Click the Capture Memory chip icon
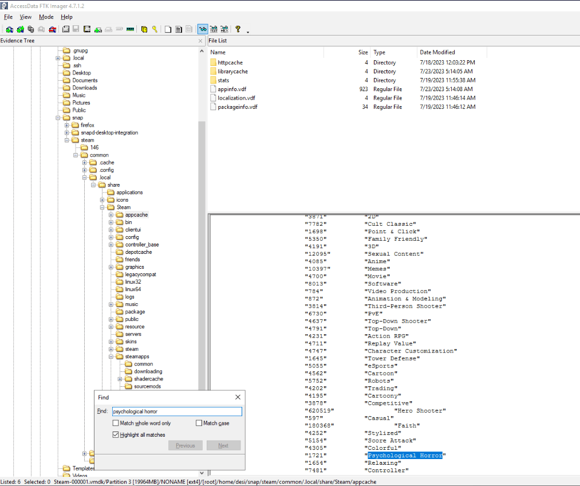This screenshot has height=486, width=580. (130, 29)
